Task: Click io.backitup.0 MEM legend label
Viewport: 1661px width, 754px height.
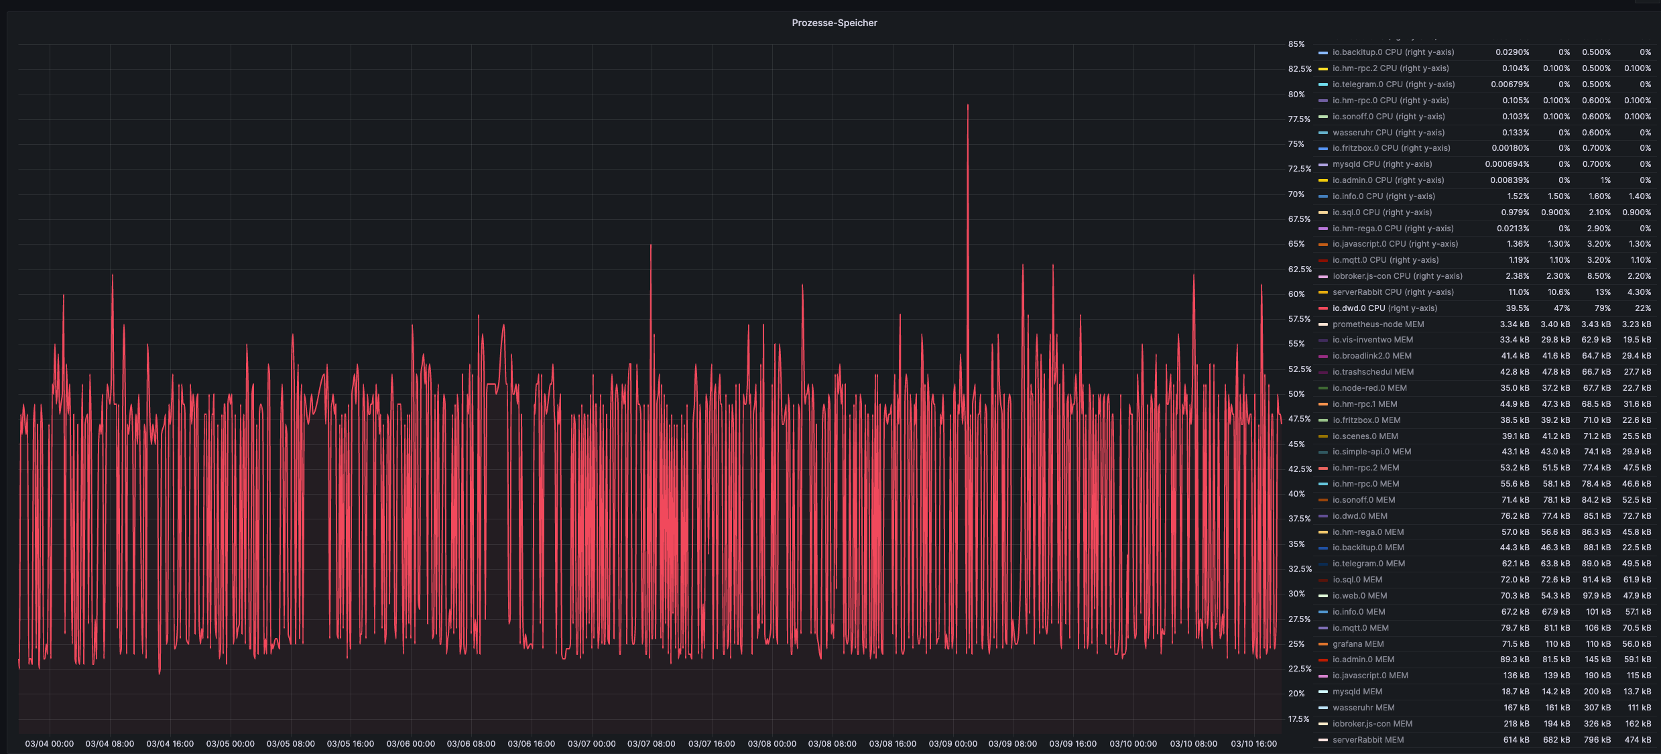Action: click(x=1367, y=548)
